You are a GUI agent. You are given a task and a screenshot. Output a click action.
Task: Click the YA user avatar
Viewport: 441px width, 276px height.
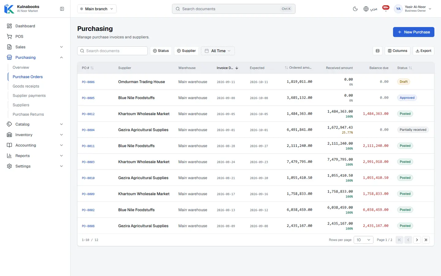click(x=398, y=9)
